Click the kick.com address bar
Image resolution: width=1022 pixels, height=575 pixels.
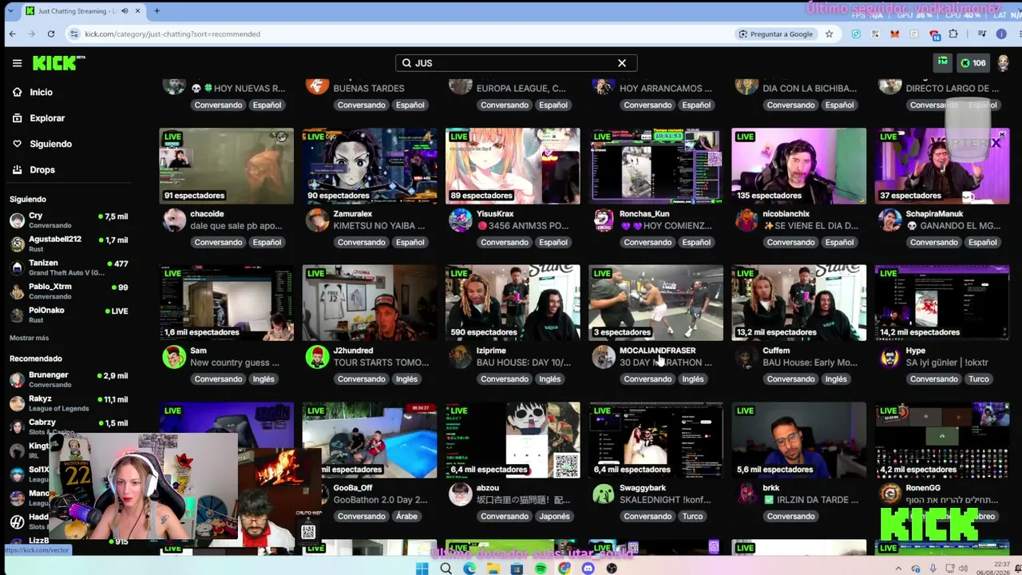tap(399, 34)
